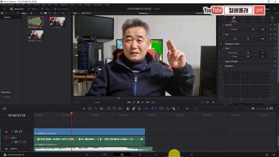This screenshot has height=157, width=279.
Task: Click the Volume value field
Action: coord(262,29)
